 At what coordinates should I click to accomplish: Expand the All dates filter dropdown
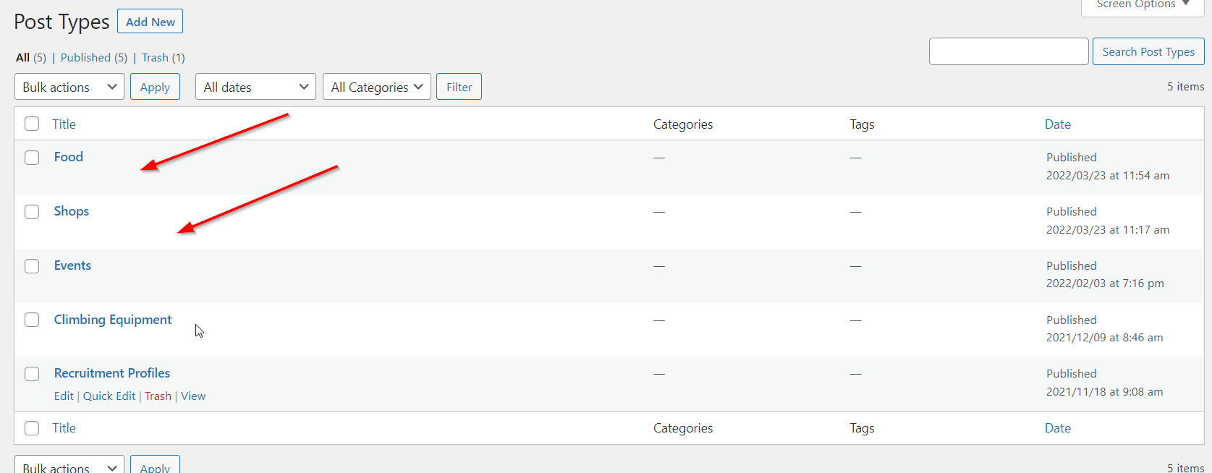(x=255, y=87)
